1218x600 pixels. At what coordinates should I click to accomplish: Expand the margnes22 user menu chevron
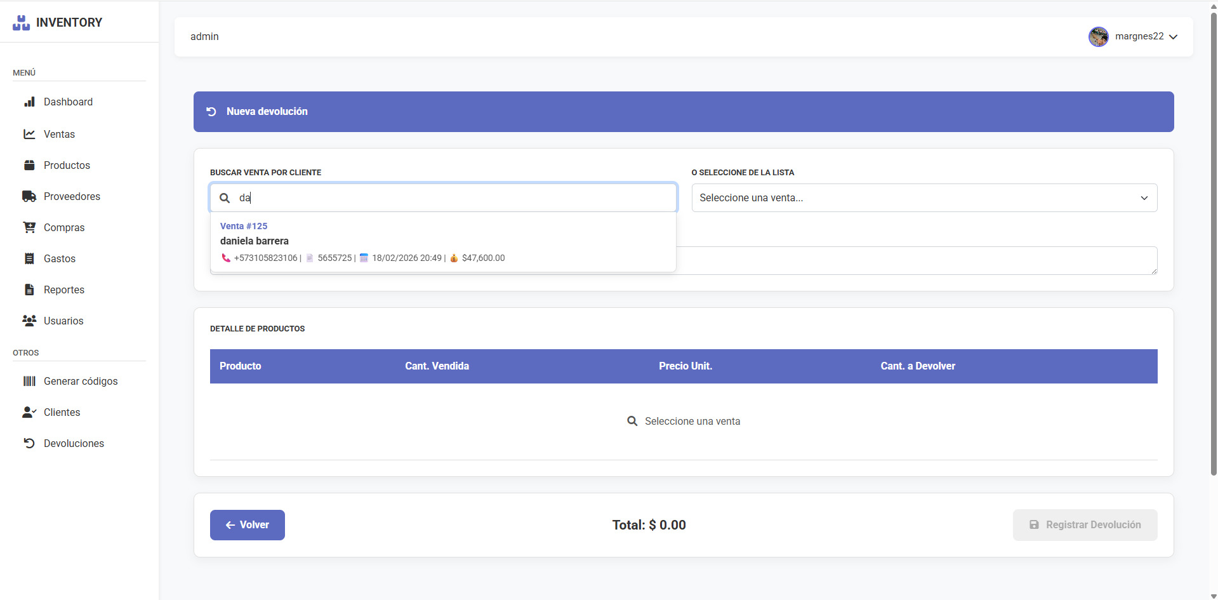pyautogui.click(x=1173, y=37)
